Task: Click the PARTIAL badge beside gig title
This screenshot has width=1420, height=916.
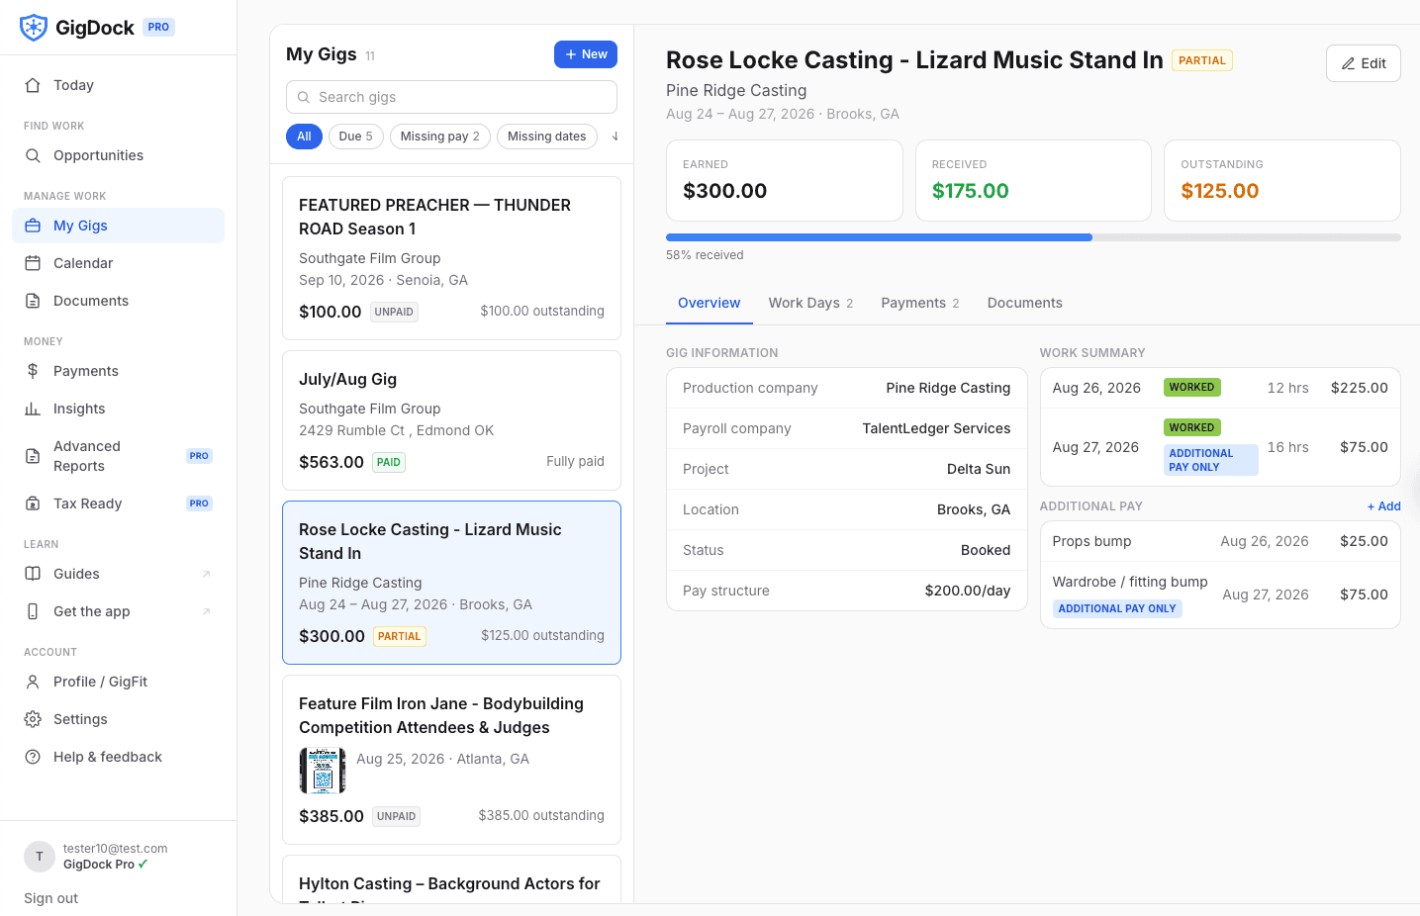Action: click(1201, 60)
